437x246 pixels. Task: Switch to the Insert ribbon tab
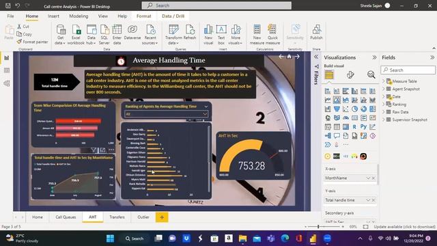pyautogui.click(x=53, y=16)
